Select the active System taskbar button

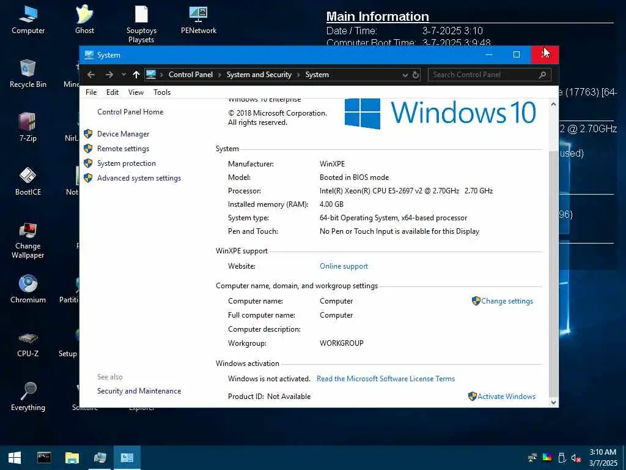(127, 458)
